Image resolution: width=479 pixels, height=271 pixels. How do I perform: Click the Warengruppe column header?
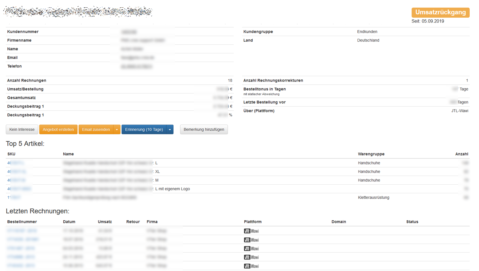[371, 154]
